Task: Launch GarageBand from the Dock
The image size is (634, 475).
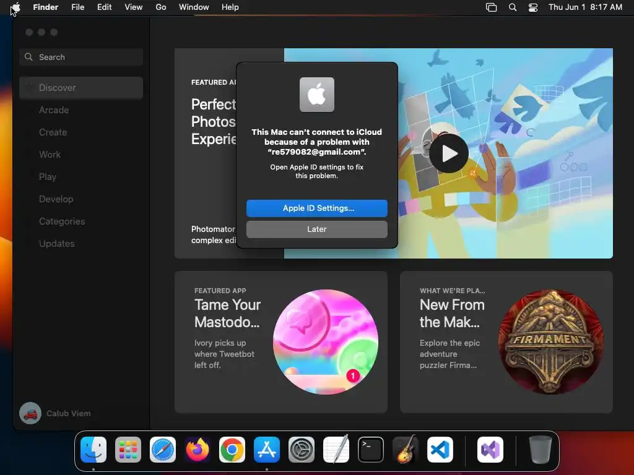Action: (x=406, y=449)
